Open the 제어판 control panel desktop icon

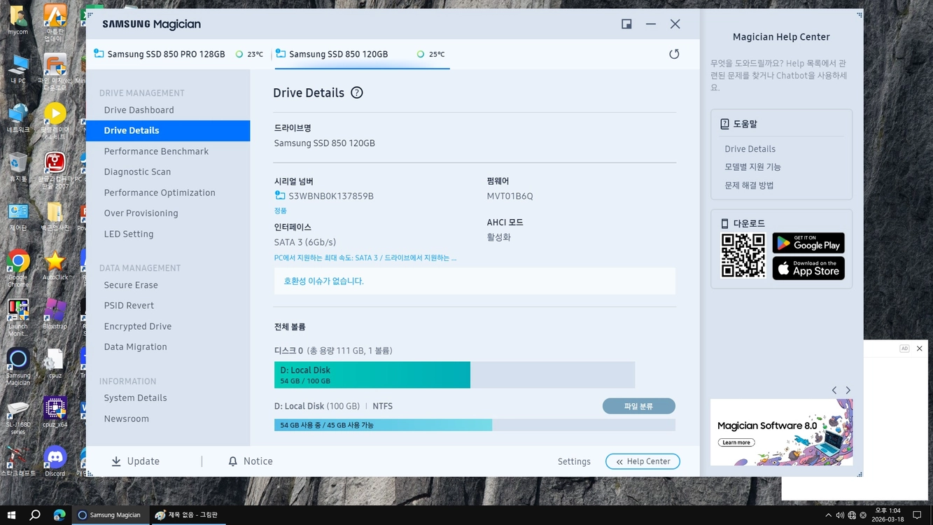pos(18,216)
